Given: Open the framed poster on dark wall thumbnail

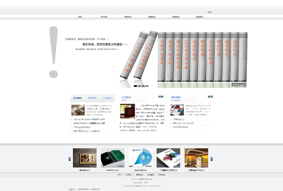Looking at the screenshot, I should click(x=85, y=158).
